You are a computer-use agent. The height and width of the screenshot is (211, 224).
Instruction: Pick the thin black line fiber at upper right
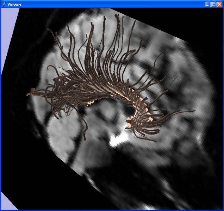176,77
